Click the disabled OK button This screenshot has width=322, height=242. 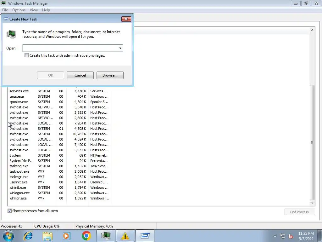click(51, 75)
